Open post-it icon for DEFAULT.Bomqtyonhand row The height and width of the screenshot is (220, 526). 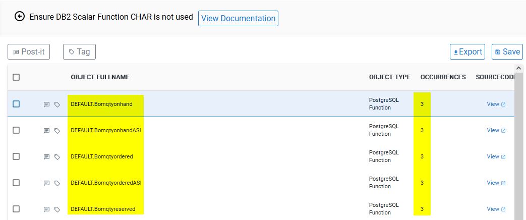tap(46, 104)
